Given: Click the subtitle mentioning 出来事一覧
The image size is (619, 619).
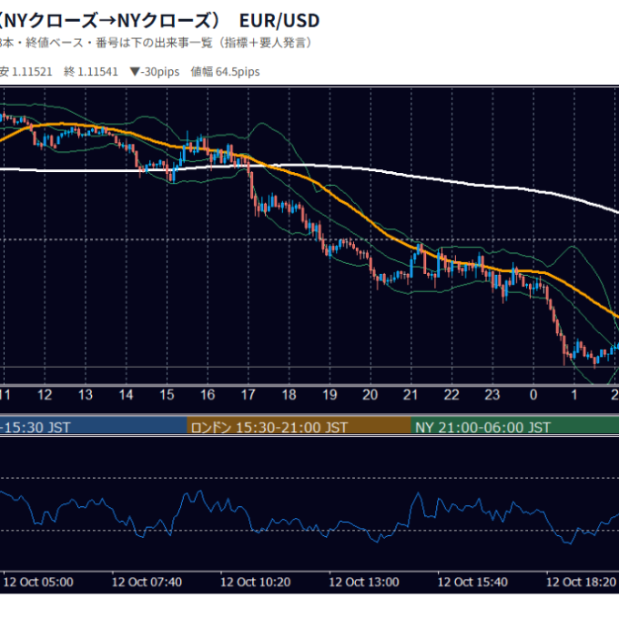Looking at the screenshot, I should pyautogui.click(x=157, y=43).
